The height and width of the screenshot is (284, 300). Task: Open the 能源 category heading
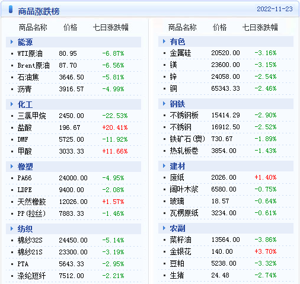pos(25,42)
